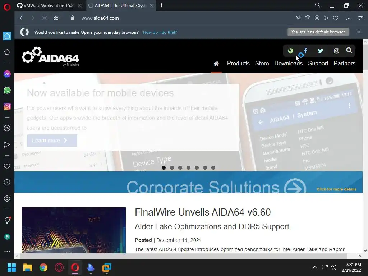The height and width of the screenshot is (276, 368).
Task: Click 'Yes, set it as default browser'
Action: click(318, 32)
